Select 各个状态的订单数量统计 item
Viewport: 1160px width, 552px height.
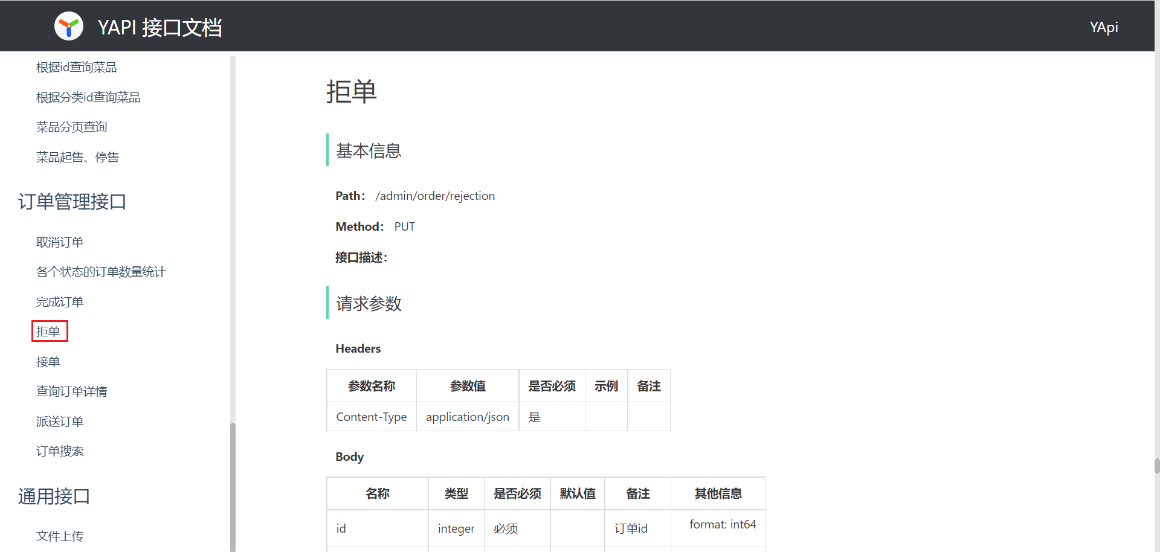click(100, 272)
